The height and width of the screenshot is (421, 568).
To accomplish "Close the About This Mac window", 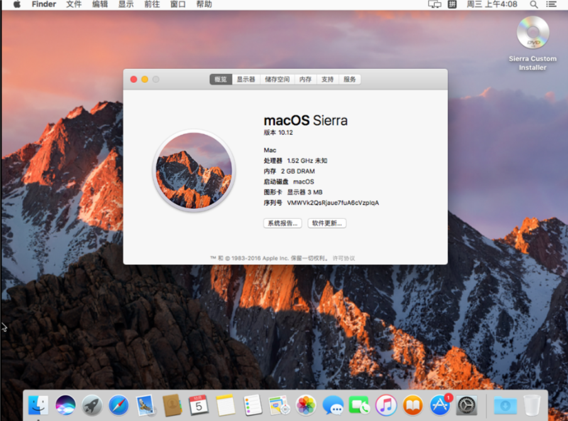I will click(x=134, y=79).
